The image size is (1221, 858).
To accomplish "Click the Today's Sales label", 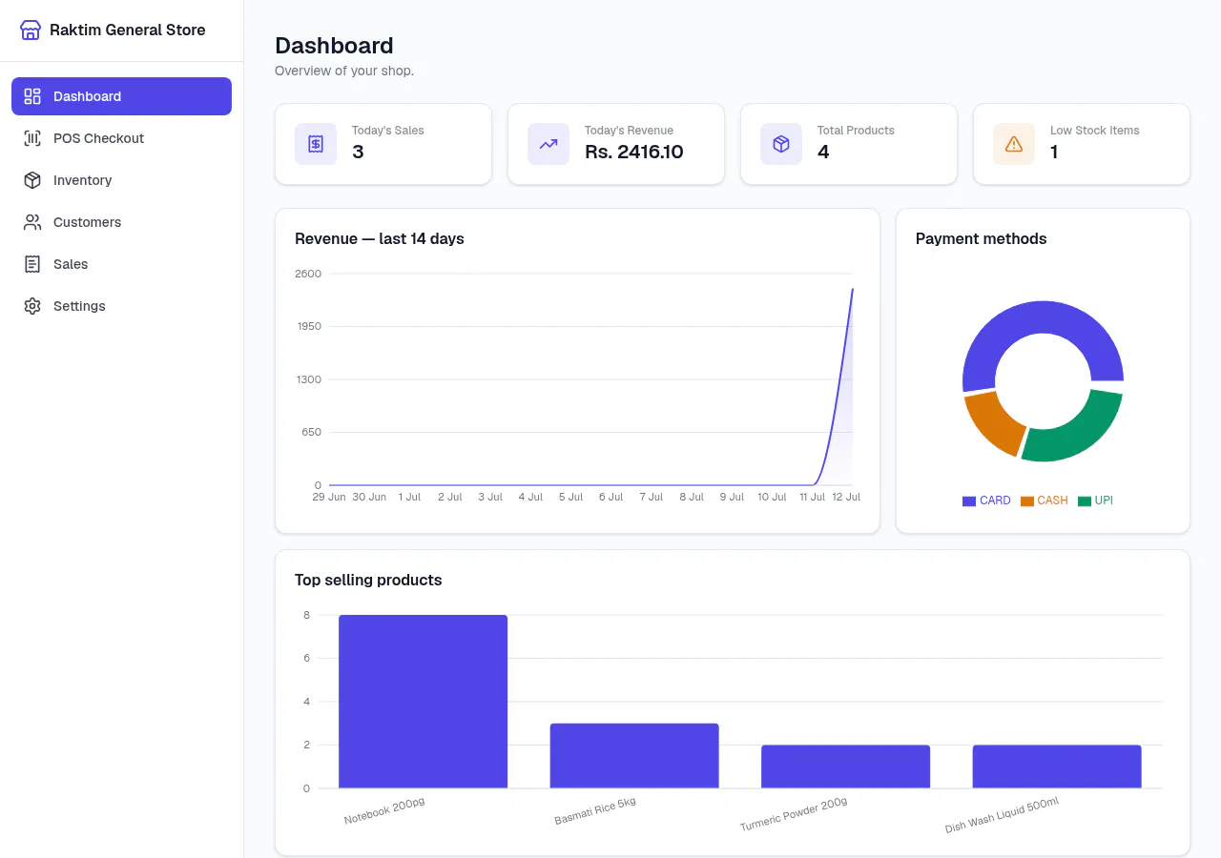I will tap(388, 131).
